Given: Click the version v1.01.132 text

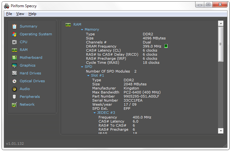Looking at the screenshot, I should point(15,143).
